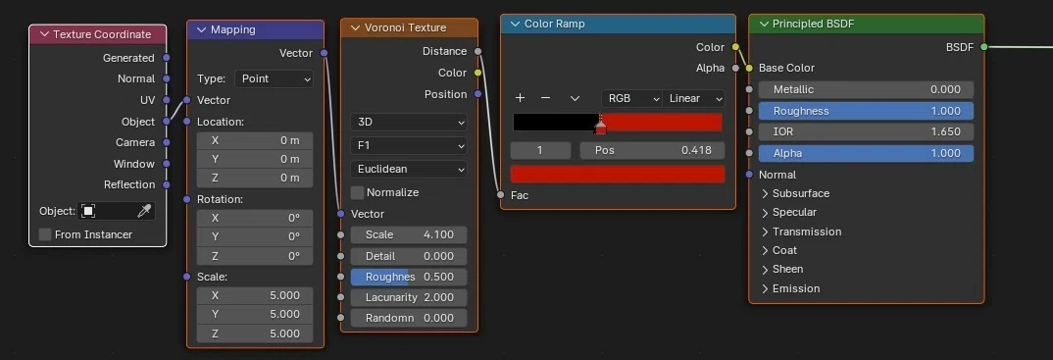Click the Base Color input socket
This screenshot has height=360, width=1053.
(x=749, y=68)
